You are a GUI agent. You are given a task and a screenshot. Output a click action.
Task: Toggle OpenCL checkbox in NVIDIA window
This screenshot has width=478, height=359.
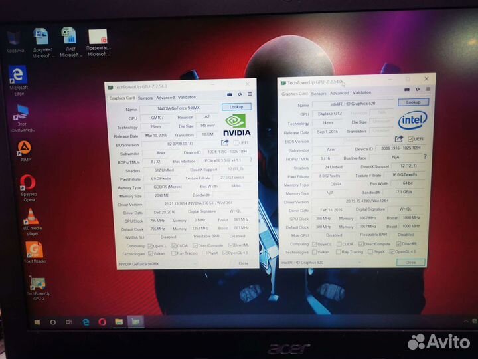click(x=150, y=246)
